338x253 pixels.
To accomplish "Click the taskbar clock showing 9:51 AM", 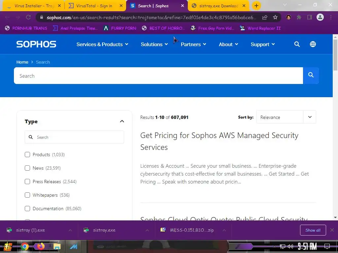I will coord(307,246).
